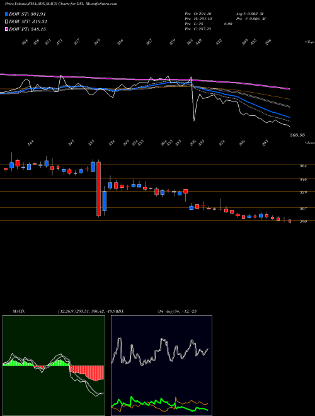This screenshot has width=315, height=416.
Task: Click the purple DOW PT legend swatch
Action: pyautogui.click(x=6, y=29)
